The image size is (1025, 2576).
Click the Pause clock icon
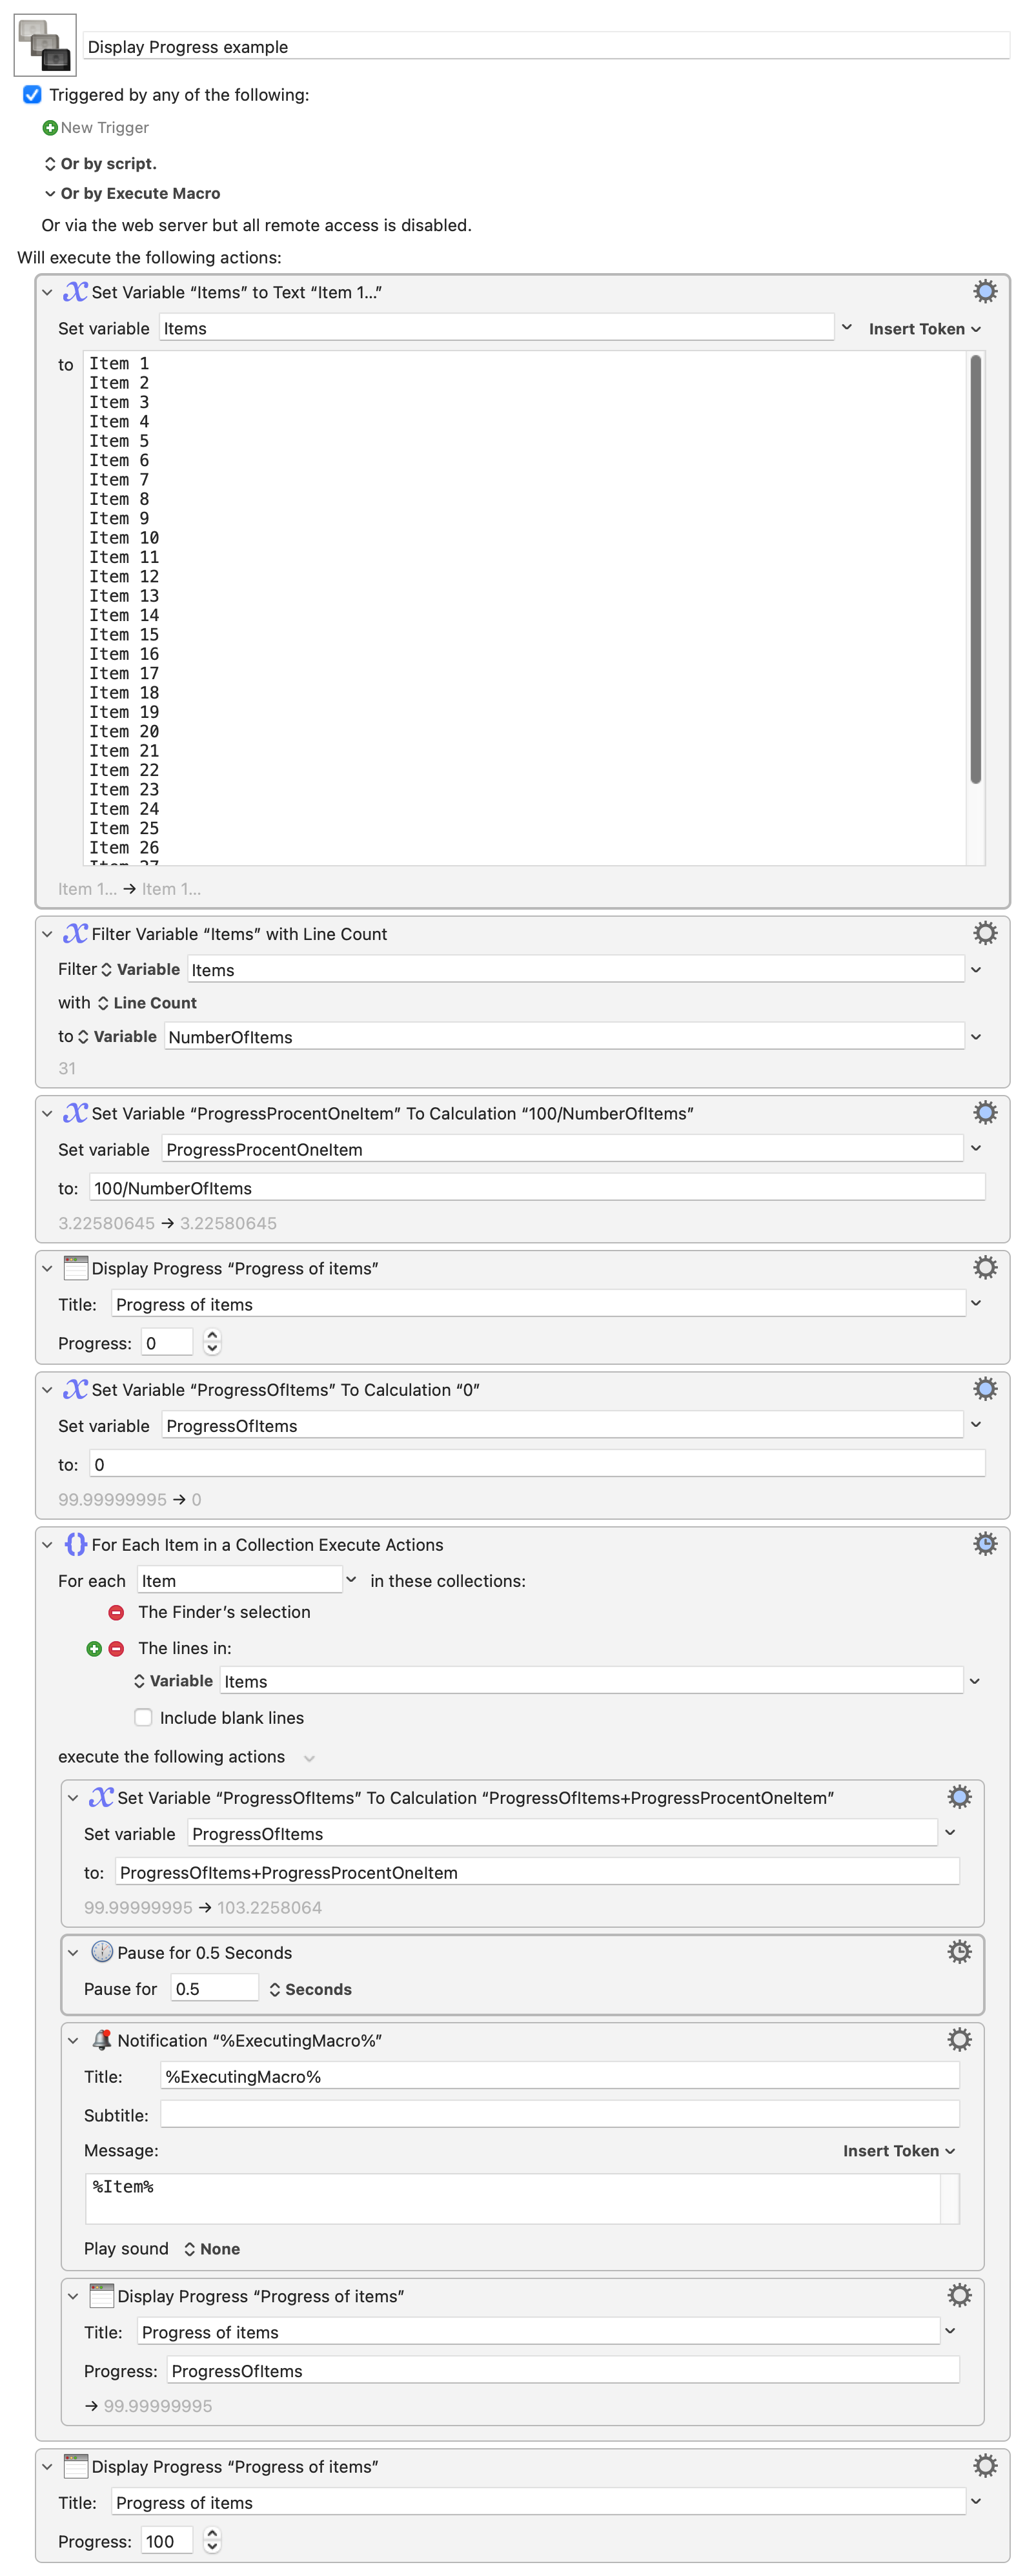click(x=102, y=1951)
